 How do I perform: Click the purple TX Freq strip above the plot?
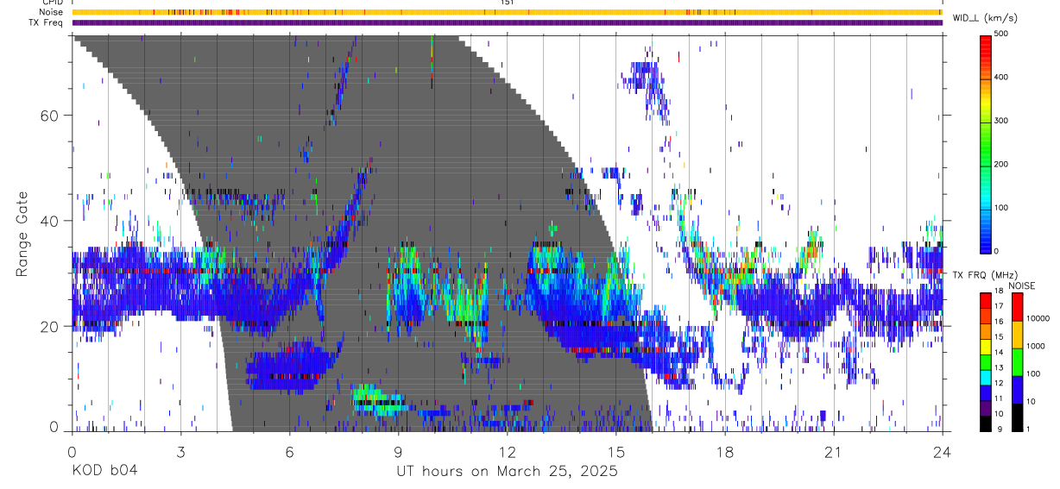pyautogui.click(x=507, y=22)
